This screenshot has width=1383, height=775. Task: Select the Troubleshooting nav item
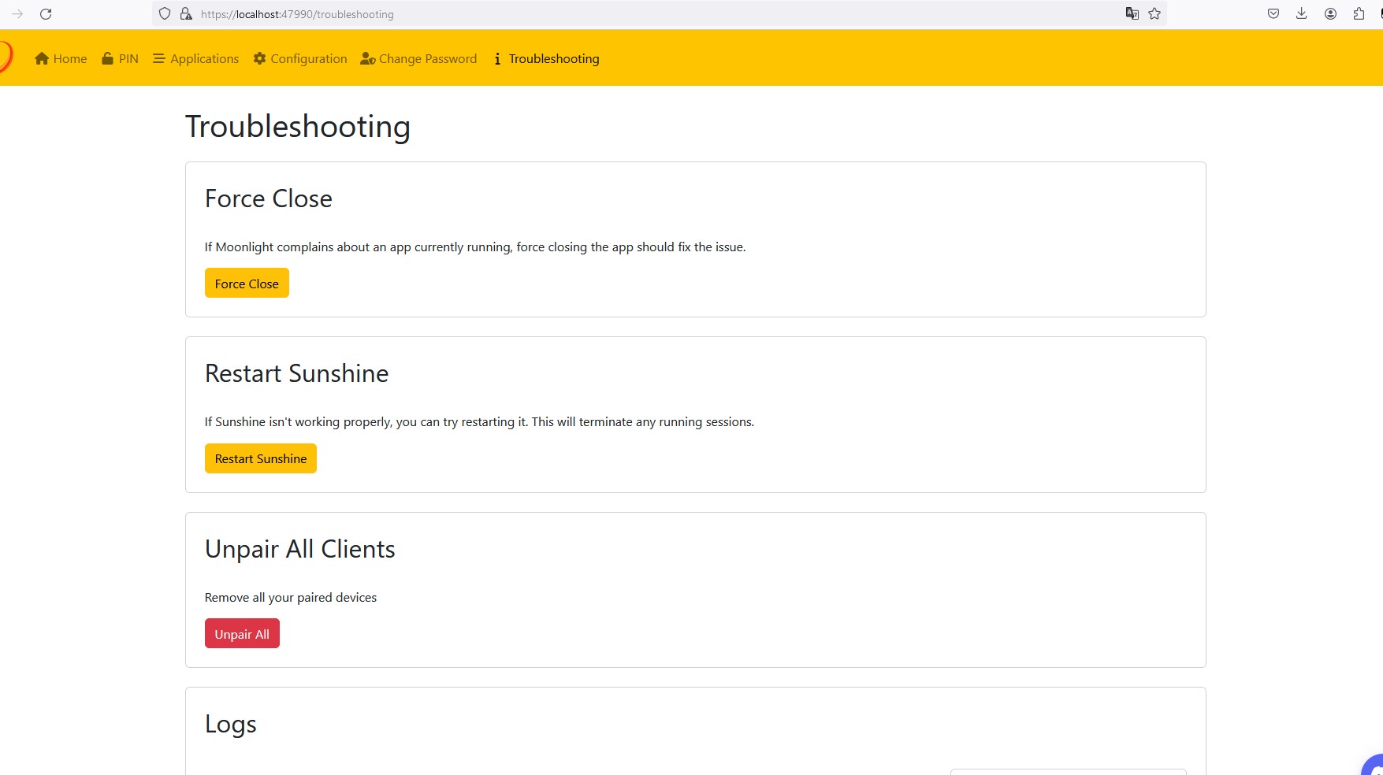coord(546,59)
